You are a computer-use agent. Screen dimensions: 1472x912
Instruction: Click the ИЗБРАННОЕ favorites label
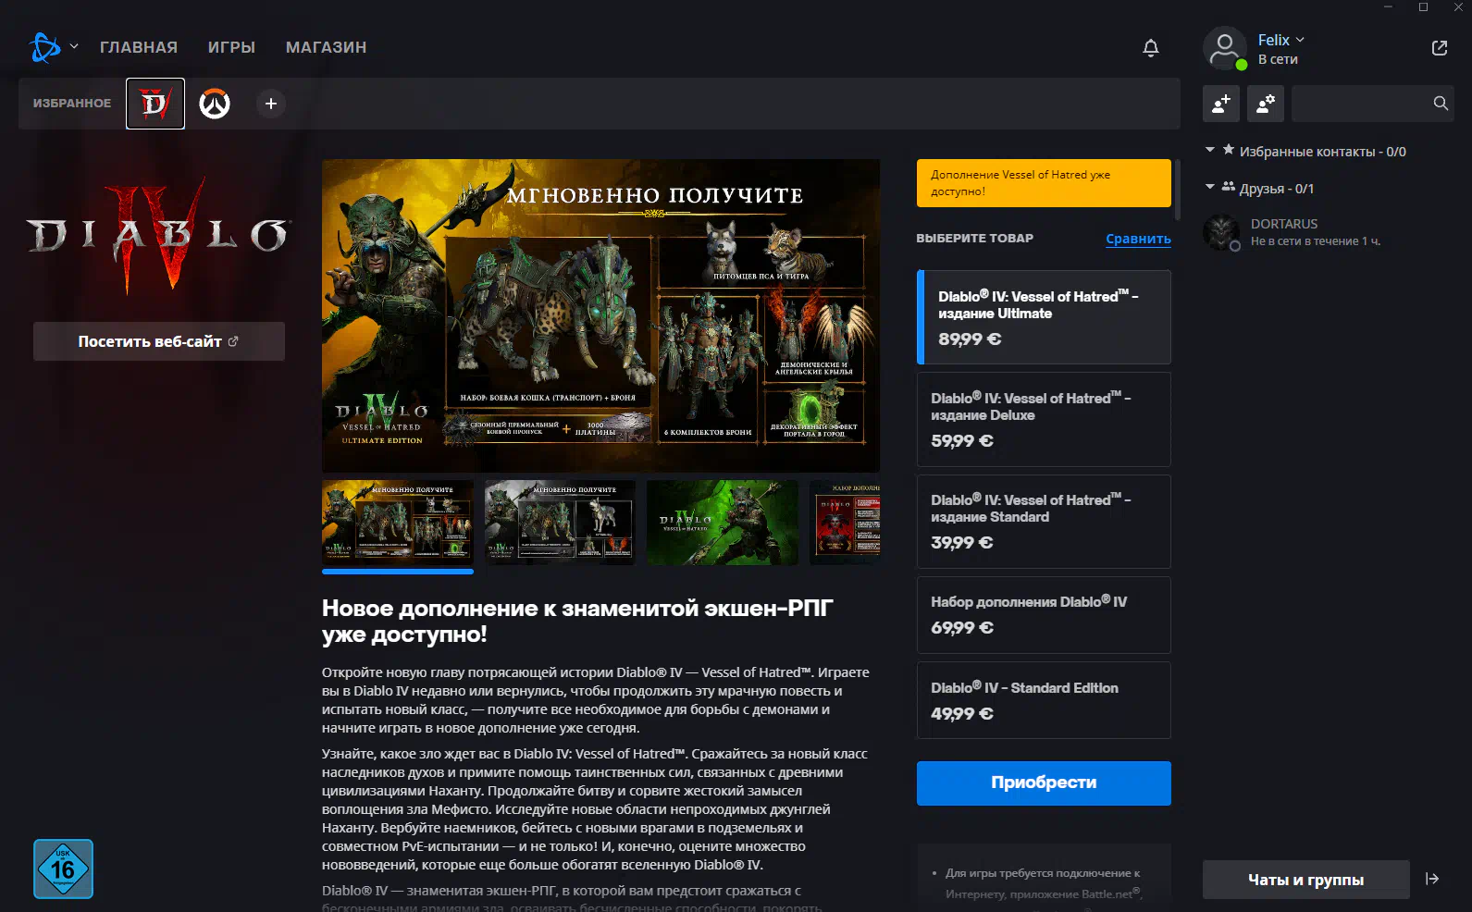pyautogui.click(x=72, y=104)
